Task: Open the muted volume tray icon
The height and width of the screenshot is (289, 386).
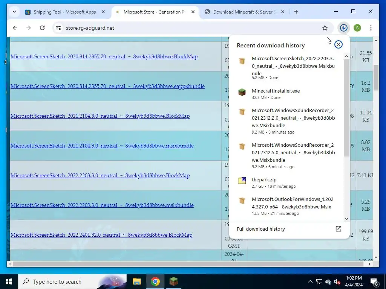Action: [x=337, y=281]
